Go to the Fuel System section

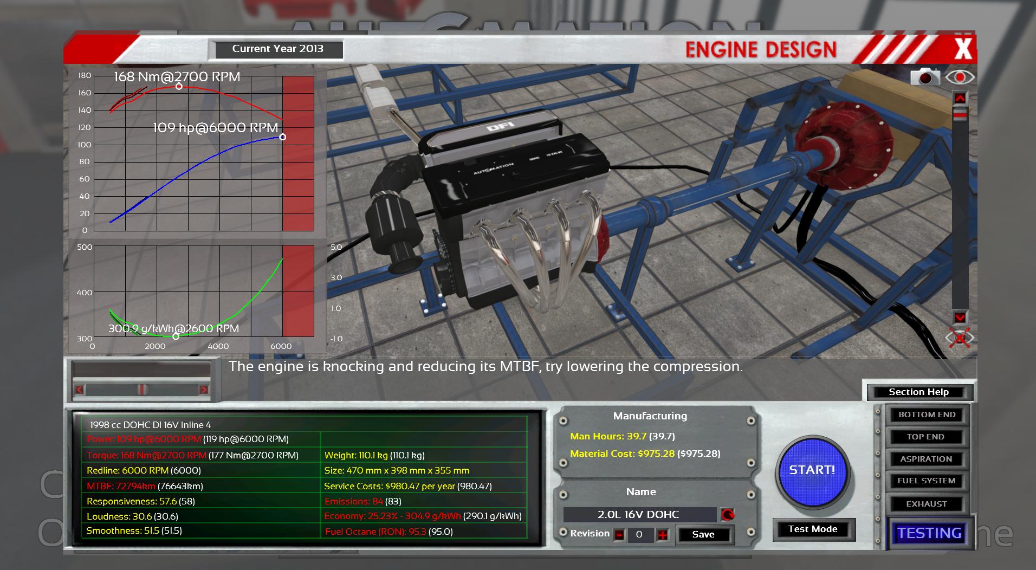click(927, 481)
